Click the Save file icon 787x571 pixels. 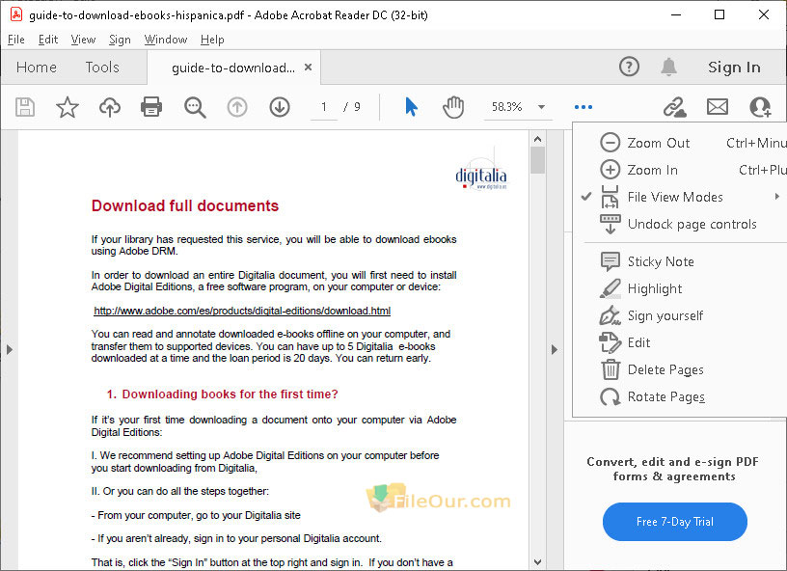(x=25, y=107)
